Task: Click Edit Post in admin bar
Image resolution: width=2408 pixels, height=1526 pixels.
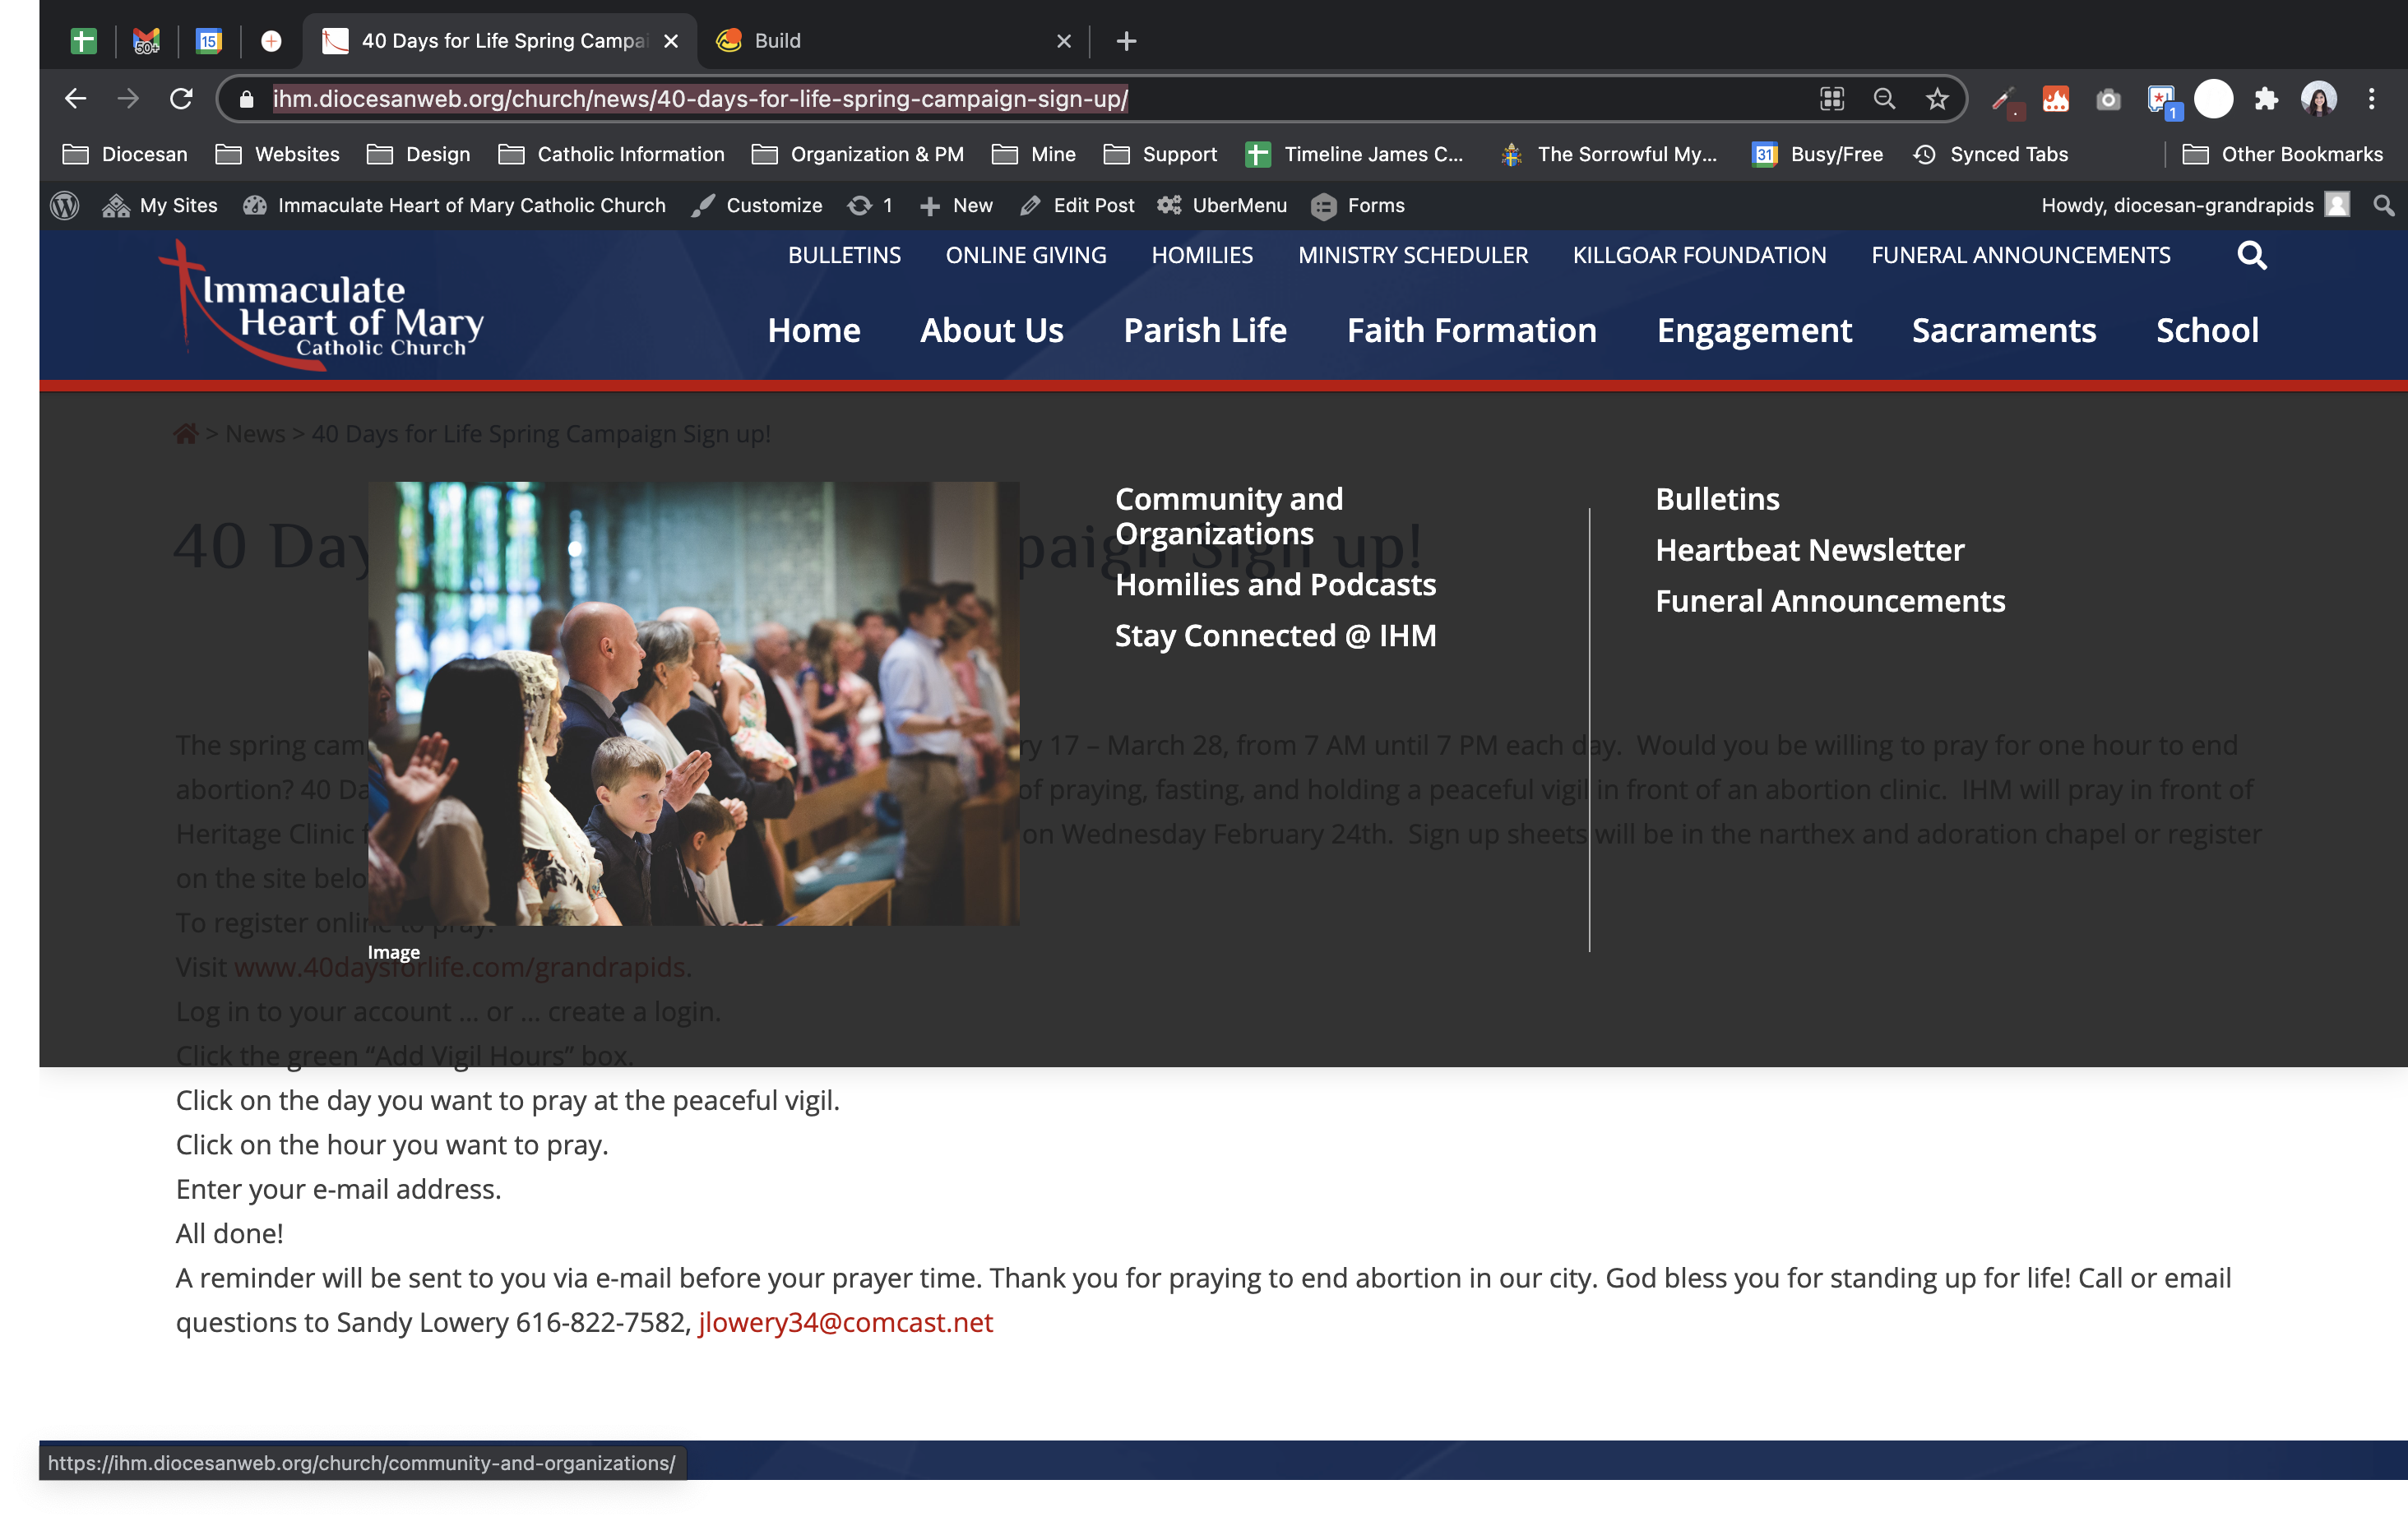Action: pyautogui.click(x=1078, y=205)
